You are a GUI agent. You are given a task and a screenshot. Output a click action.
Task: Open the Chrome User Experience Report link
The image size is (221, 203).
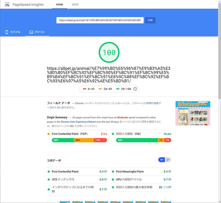[78, 122]
